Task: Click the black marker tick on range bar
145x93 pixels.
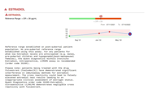Action: click(x=101, y=18)
